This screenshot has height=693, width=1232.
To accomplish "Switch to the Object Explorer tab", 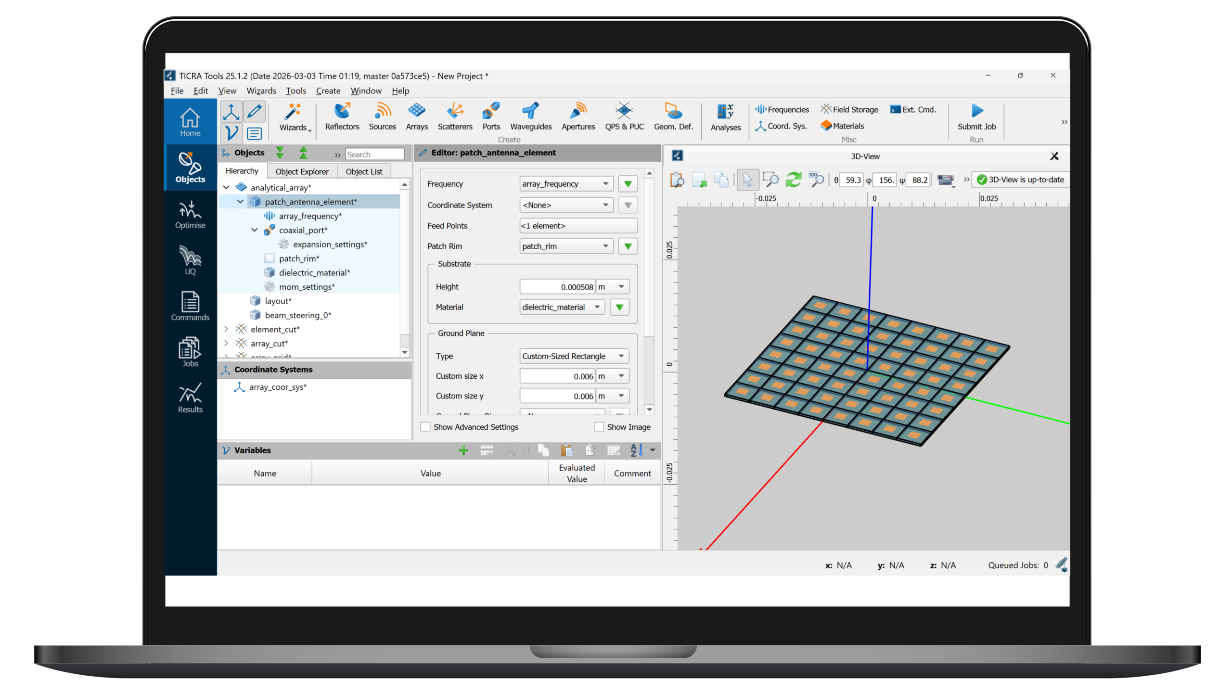I will coord(302,171).
